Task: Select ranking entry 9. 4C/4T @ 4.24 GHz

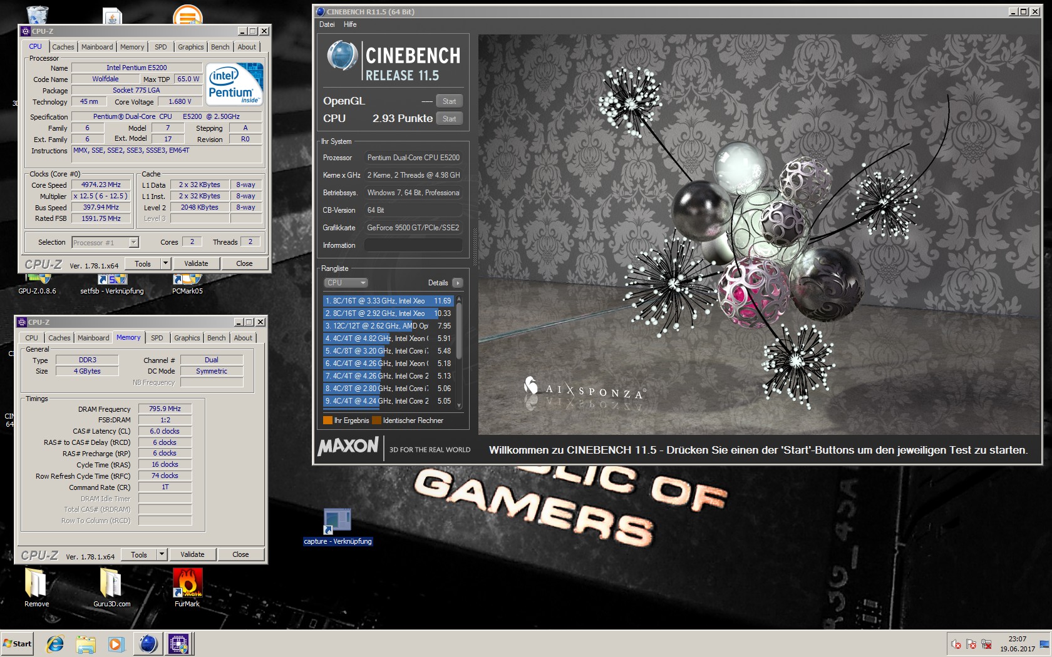Action: (388, 401)
